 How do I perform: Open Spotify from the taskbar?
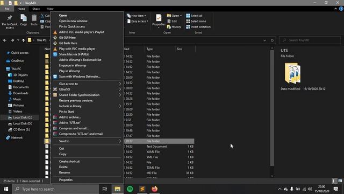point(130,189)
